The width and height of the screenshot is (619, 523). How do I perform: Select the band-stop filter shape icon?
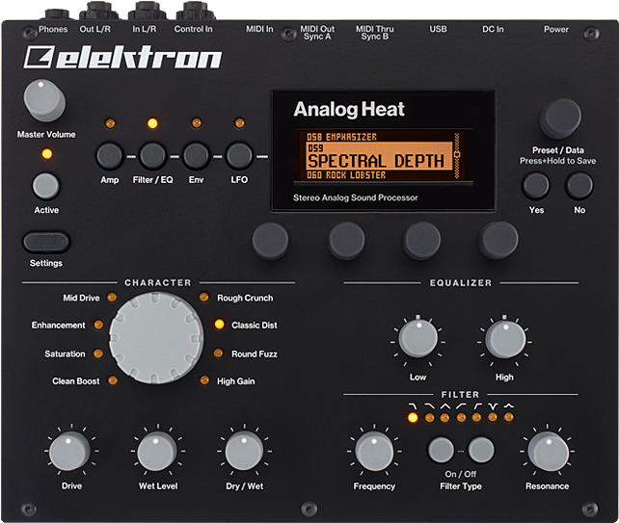[493, 406]
